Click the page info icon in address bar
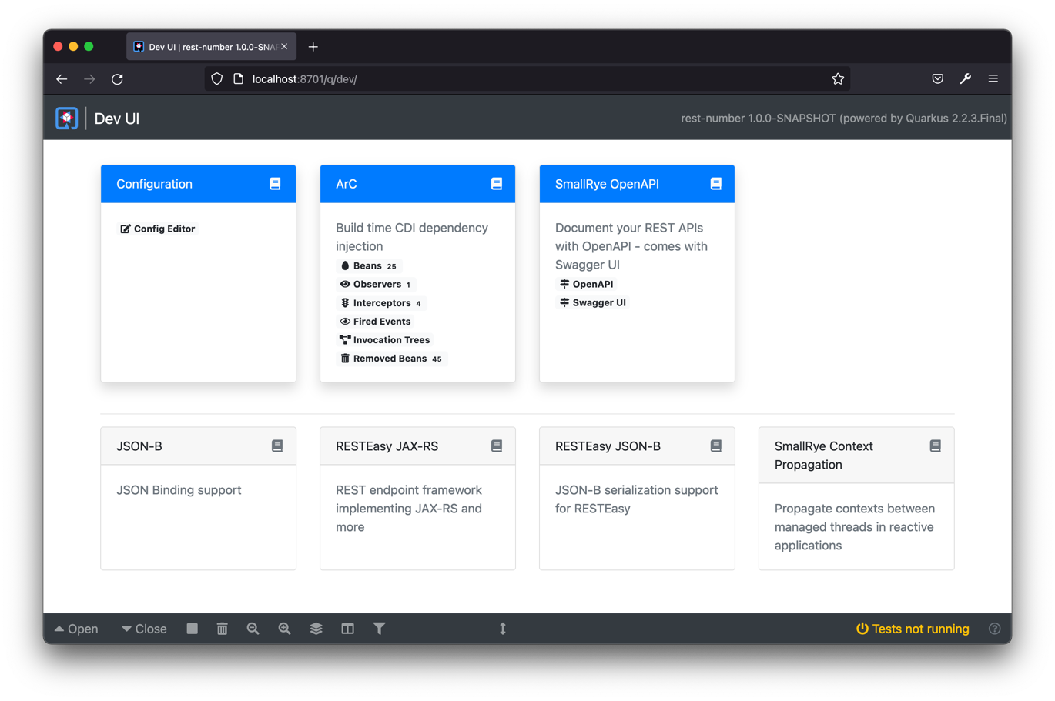The height and width of the screenshot is (701, 1055). point(239,78)
